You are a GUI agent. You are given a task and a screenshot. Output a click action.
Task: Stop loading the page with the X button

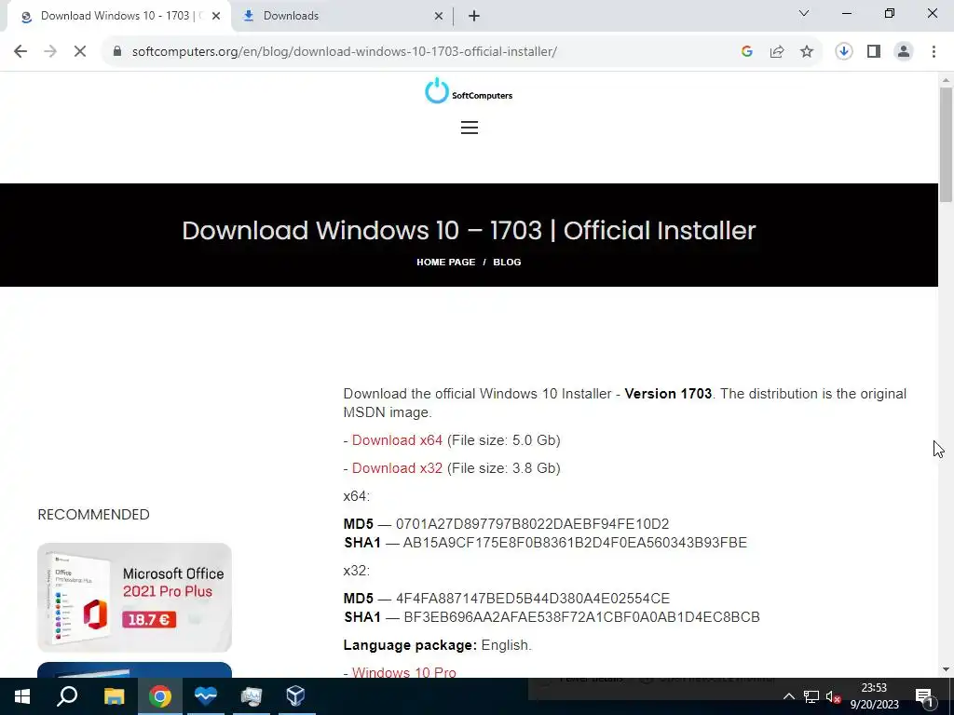pos(80,52)
